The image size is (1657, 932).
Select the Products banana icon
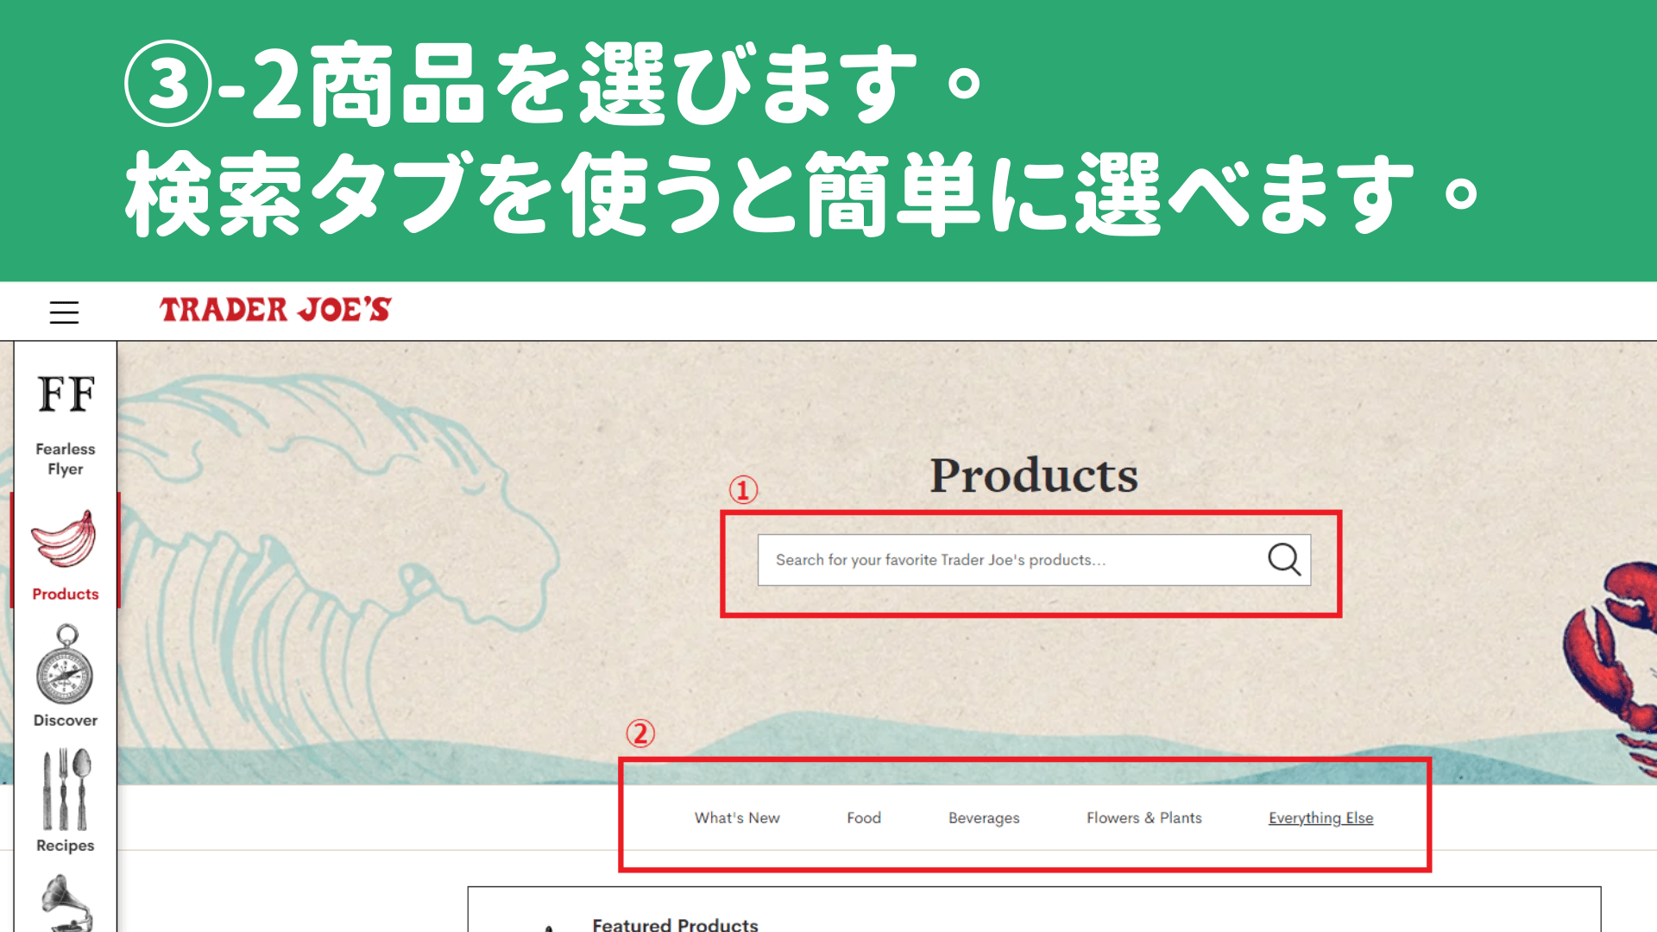(x=64, y=538)
